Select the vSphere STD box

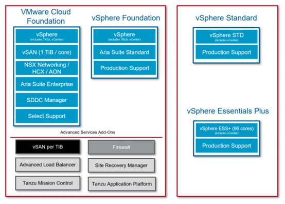coord(227,36)
